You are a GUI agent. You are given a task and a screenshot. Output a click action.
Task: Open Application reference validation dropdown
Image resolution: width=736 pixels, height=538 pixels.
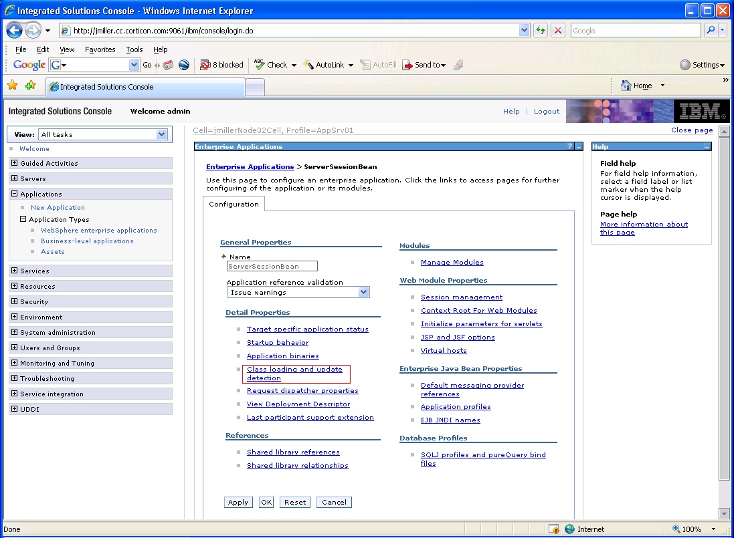363,292
